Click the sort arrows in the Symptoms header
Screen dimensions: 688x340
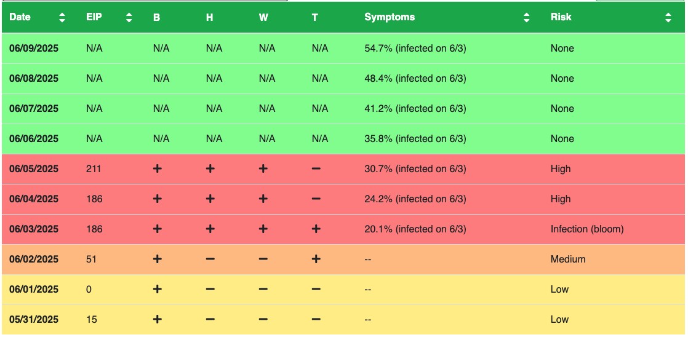pos(526,18)
